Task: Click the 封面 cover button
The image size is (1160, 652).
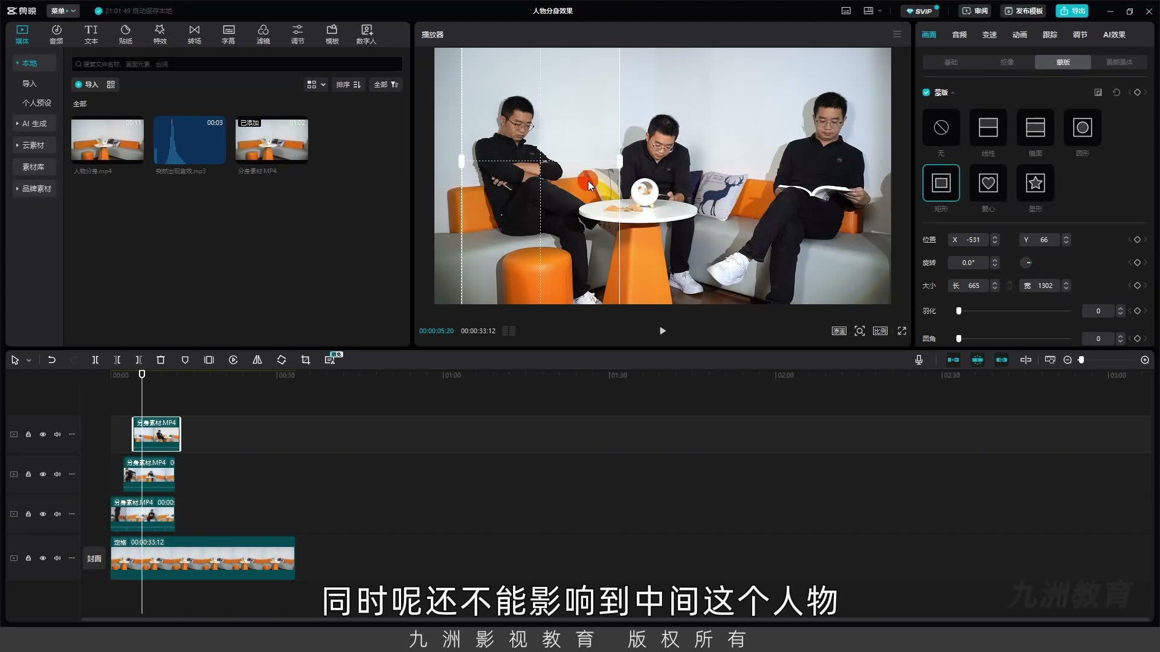Action: (x=94, y=558)
